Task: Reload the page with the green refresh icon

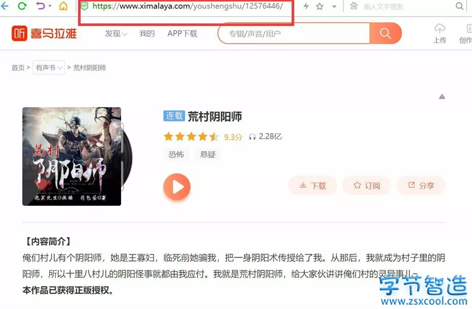Action: [x=22, y=6]
